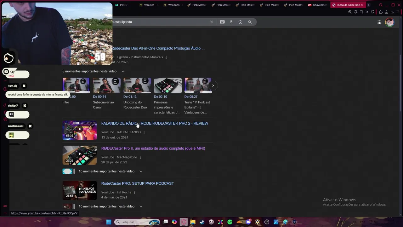403x227 pixels.
Task: Open the browser tab search icon
Action: (x=381, y=5)
